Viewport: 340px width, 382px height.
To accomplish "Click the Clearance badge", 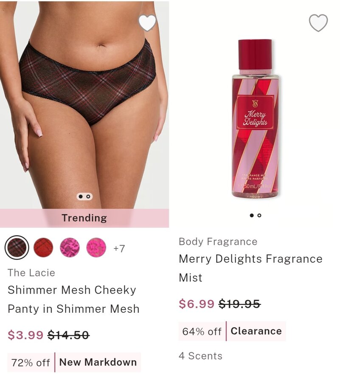I will [x=256, y=331].
